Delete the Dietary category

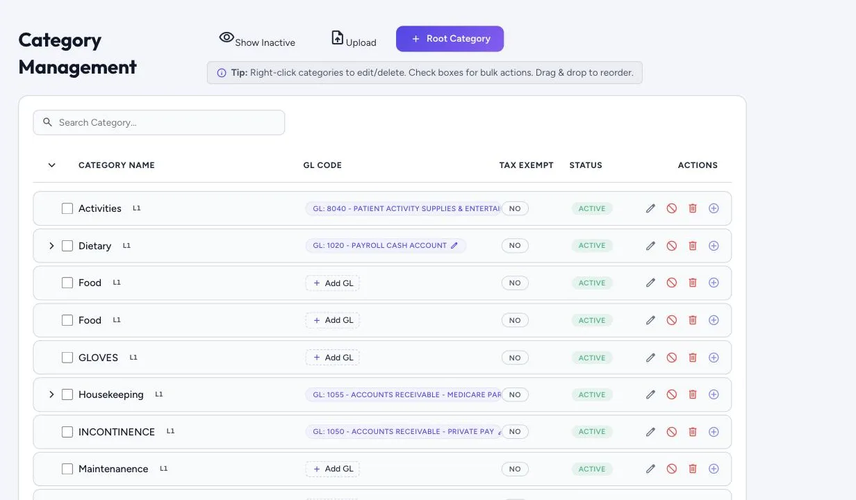pyautogui.click(x=693, y=246)
